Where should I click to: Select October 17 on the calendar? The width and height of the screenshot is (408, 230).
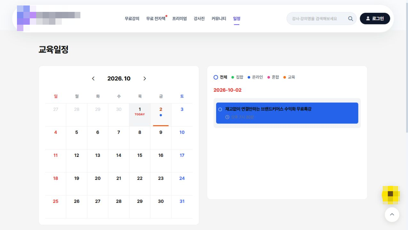[182, 161]
